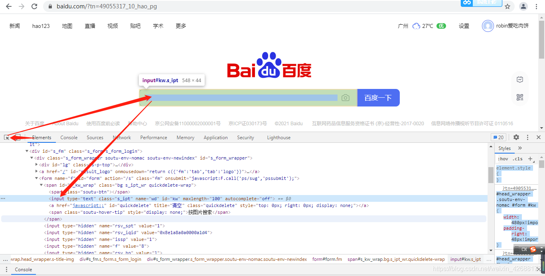Open the hao123 link
Screen dimensions: 545x276
[41, 26]
